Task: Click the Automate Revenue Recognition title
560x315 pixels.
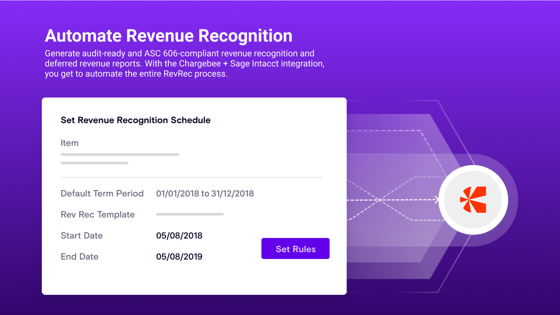Action: (168, 36)
